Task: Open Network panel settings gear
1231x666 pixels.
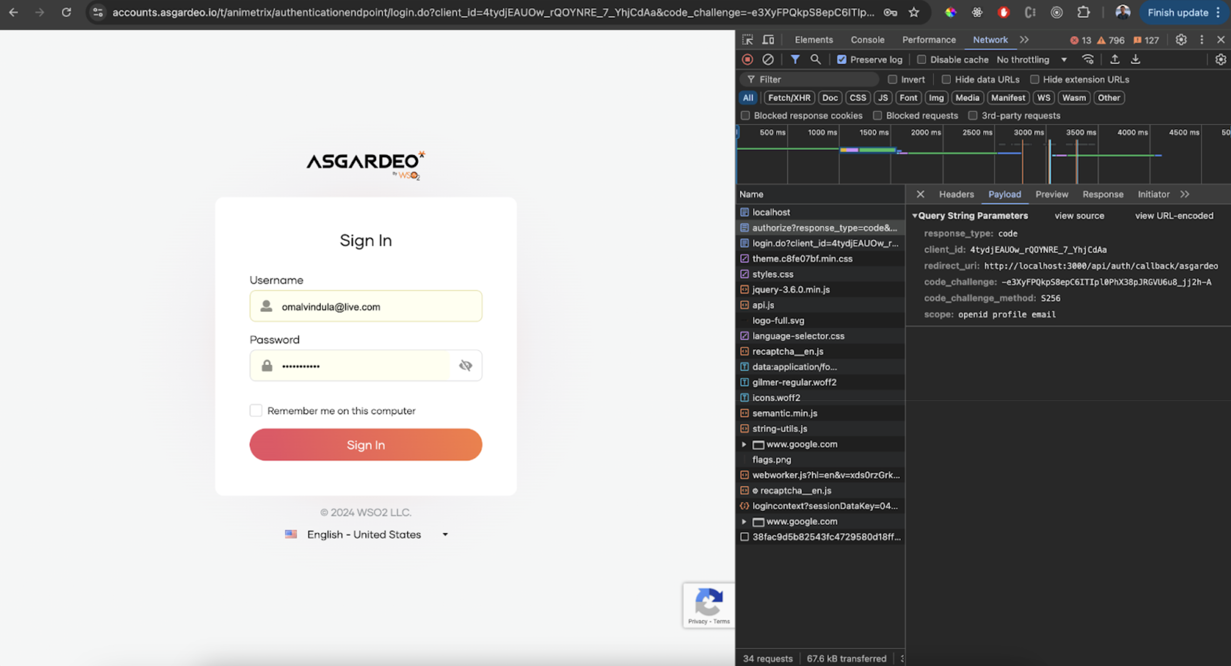Action: 1220,59
